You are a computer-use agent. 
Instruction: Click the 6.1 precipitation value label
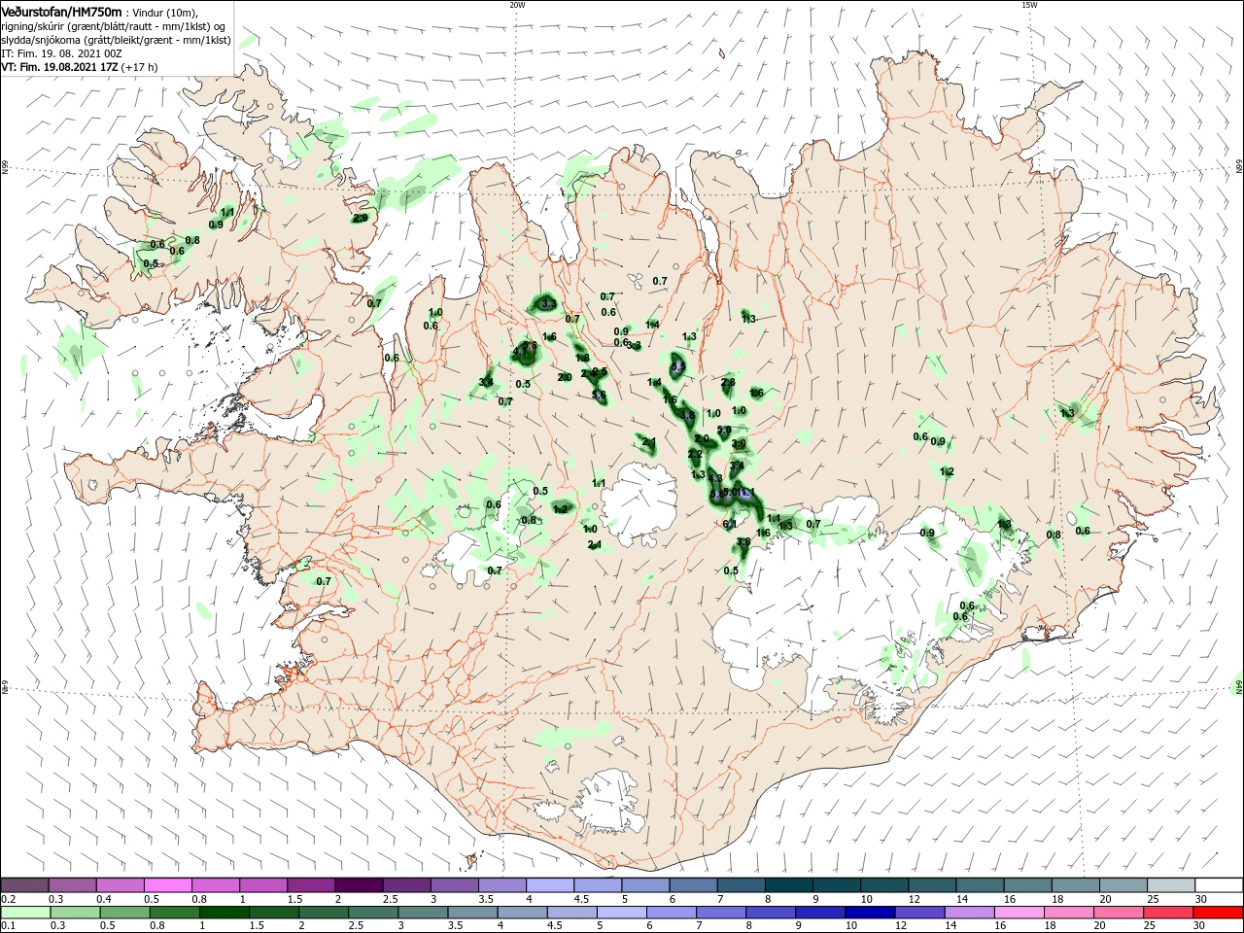(x=730, y=524)
